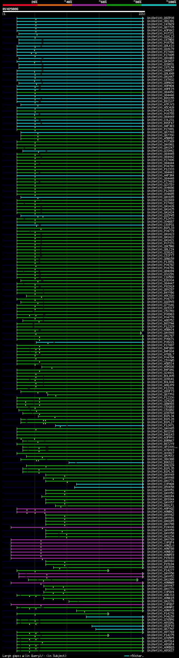Open hit UniRef100_C4TNZ9

[161, 24]
